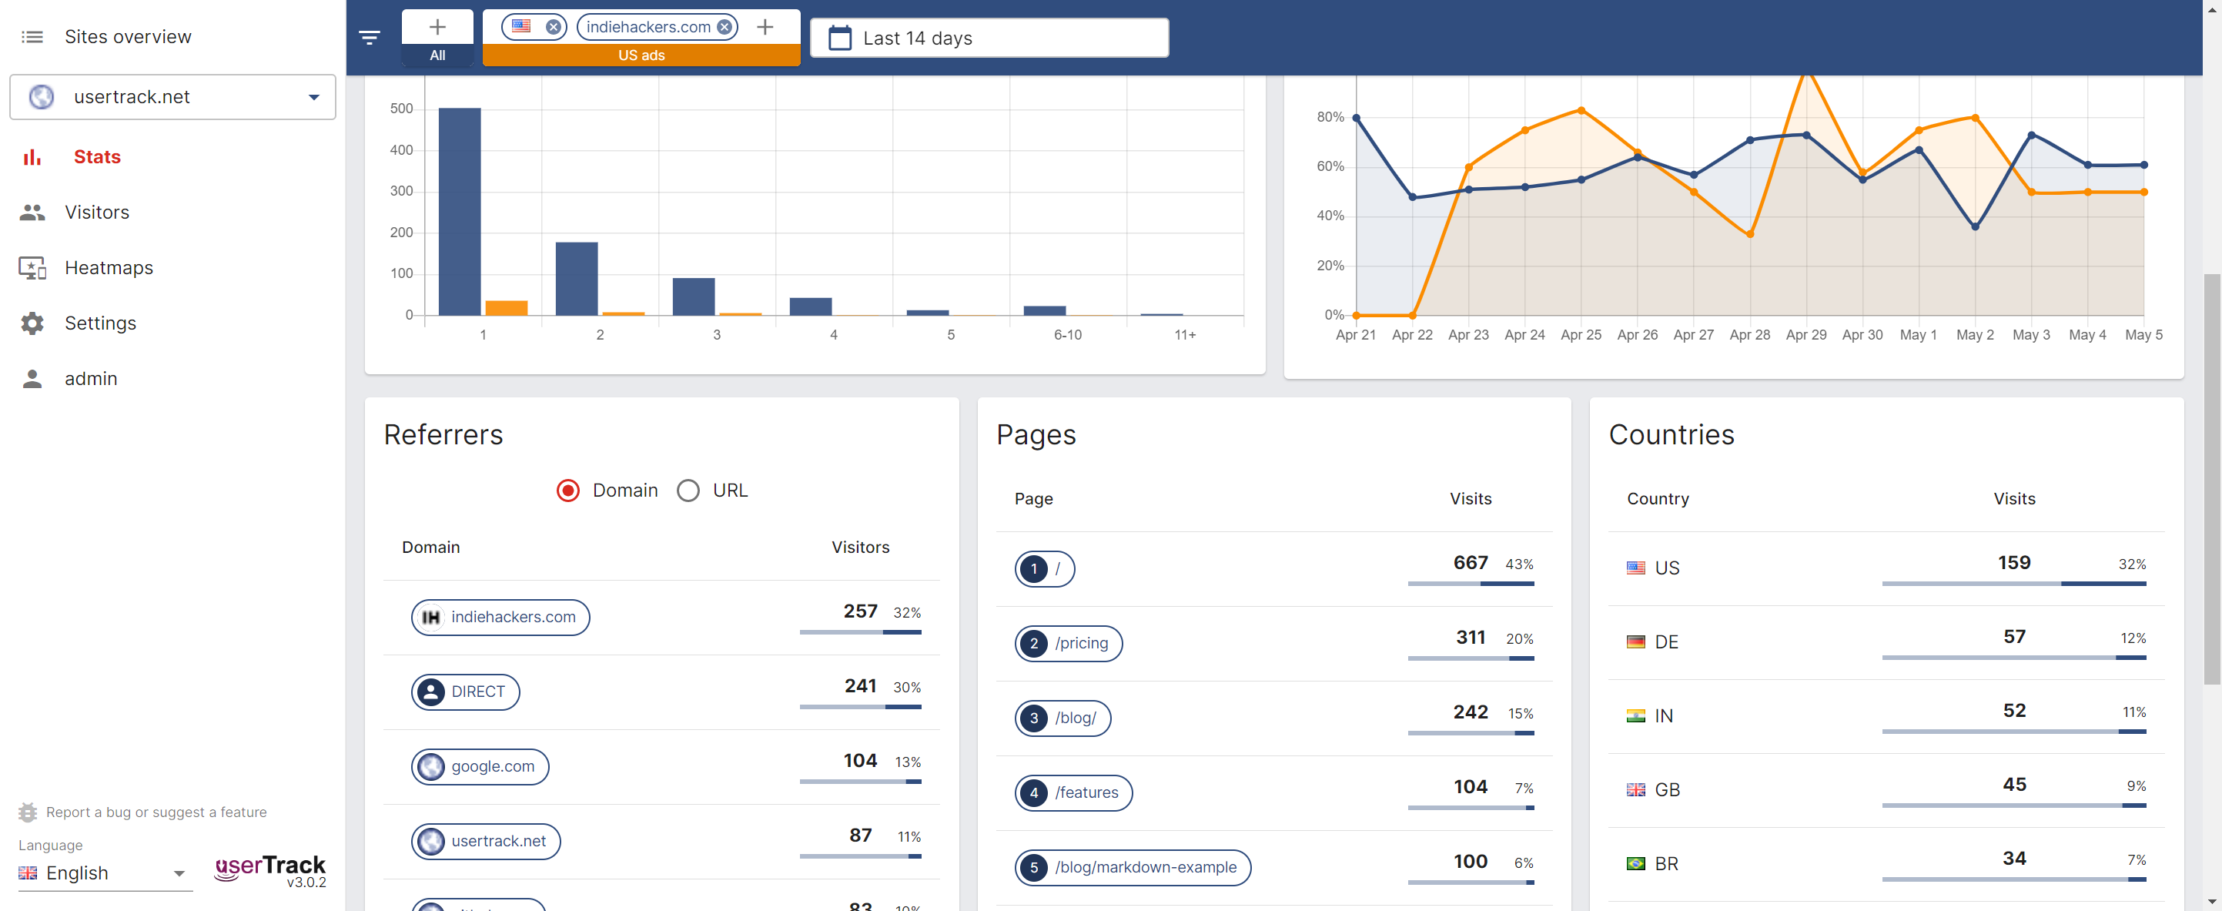
Task: Click the /blog/ page chip
Action: pyautogui.click(x=1062, y=718)
